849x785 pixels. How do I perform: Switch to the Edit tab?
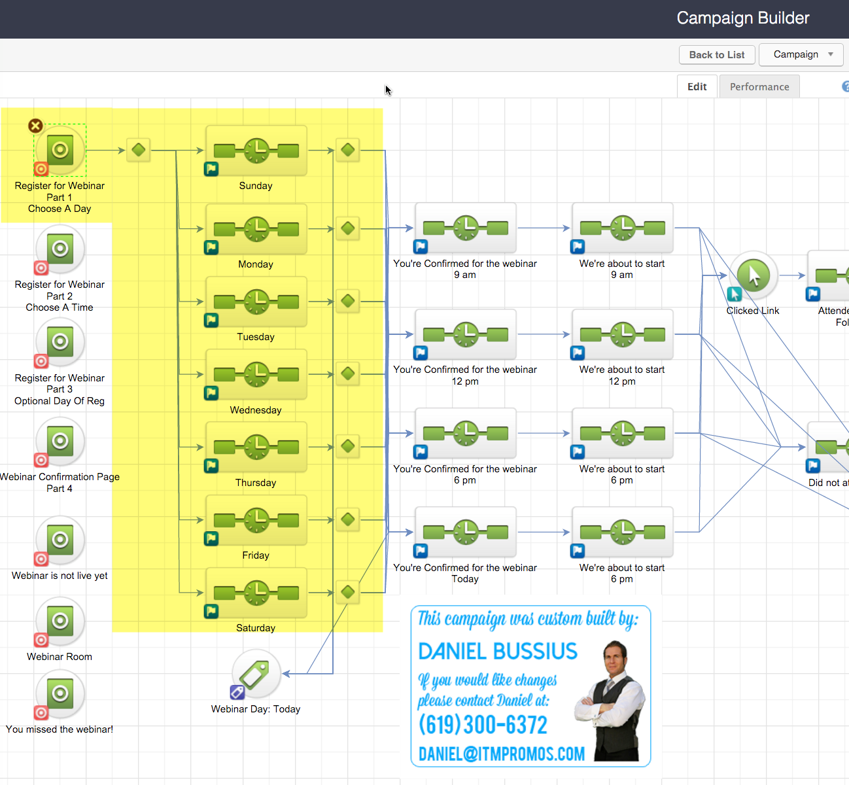tap(697, 86)
